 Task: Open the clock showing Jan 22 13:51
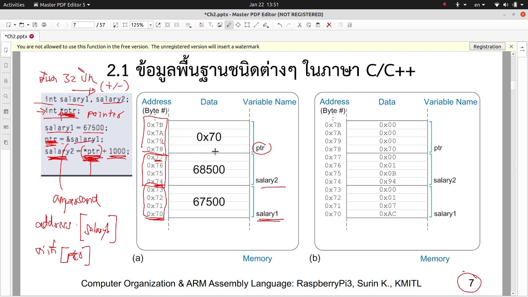point(264,5)
